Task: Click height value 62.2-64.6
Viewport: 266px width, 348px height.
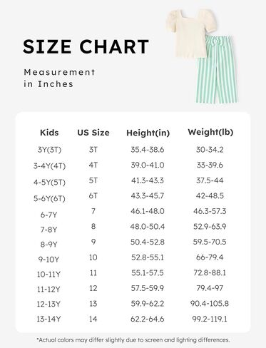Action: 148,319
